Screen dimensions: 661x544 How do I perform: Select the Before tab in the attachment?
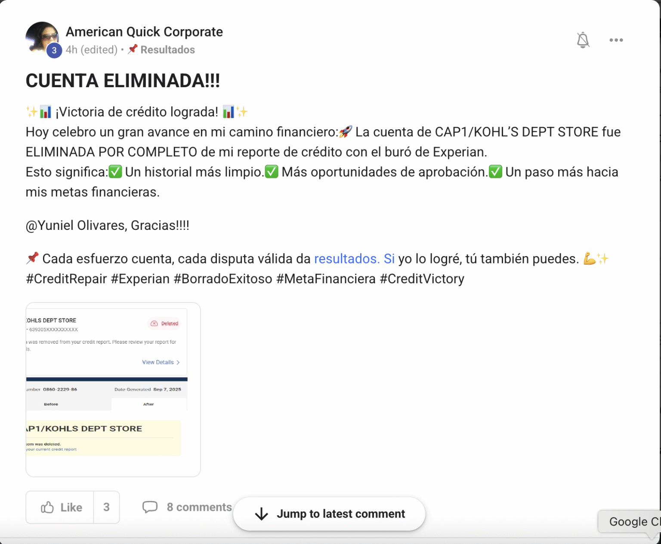pos(51,404)
